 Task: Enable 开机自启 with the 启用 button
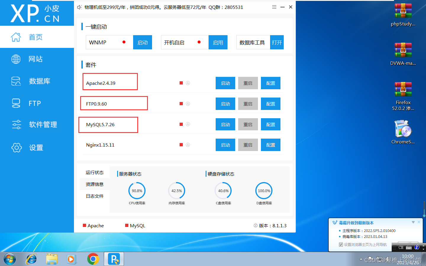point(218,42)
